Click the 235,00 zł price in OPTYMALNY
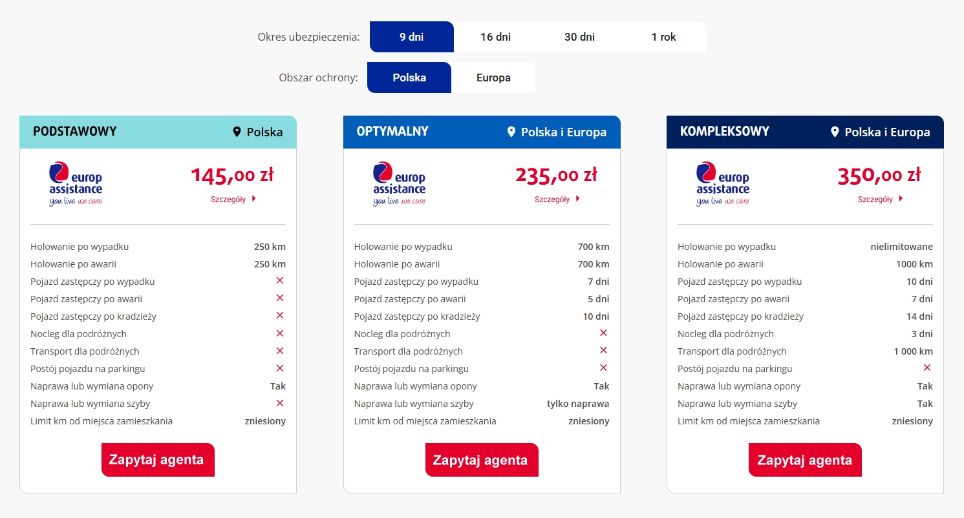This screenshot has width=964, height=518. (557, 175)
